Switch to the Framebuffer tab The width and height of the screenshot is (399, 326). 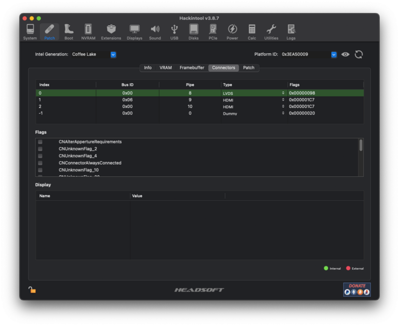tap(192, 68)
